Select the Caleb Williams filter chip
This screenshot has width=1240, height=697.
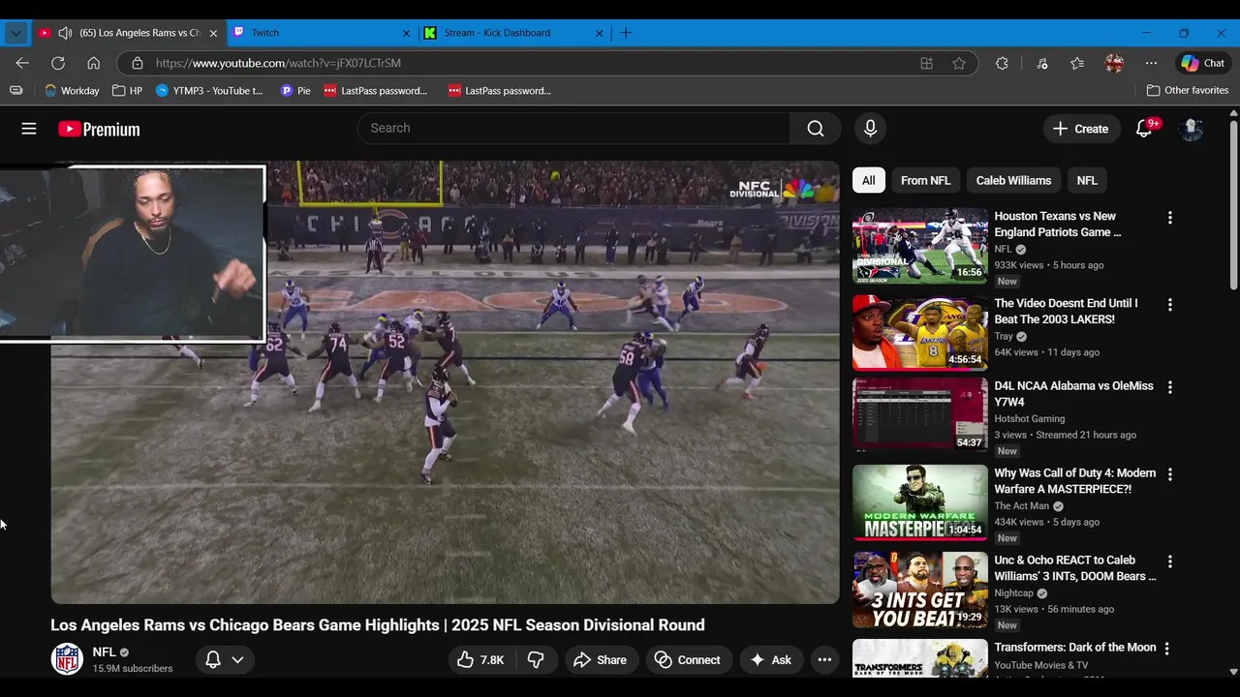coord(1013,180)
